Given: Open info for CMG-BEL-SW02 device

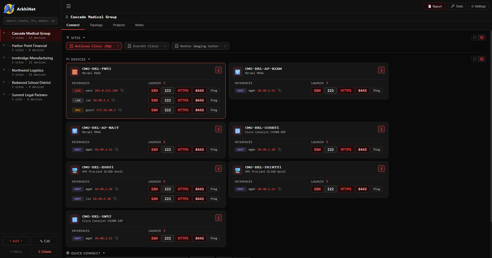Looking at the screenshot, I should tap(219, 218).
